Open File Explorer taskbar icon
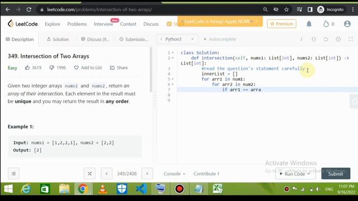358x201 pixels. tap(64, 189)
